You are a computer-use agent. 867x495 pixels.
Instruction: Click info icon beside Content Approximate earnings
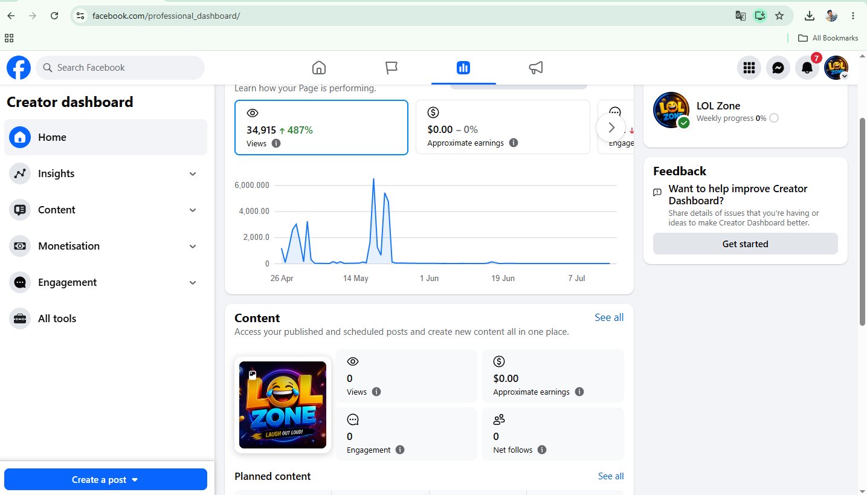(x=579, y=392)
